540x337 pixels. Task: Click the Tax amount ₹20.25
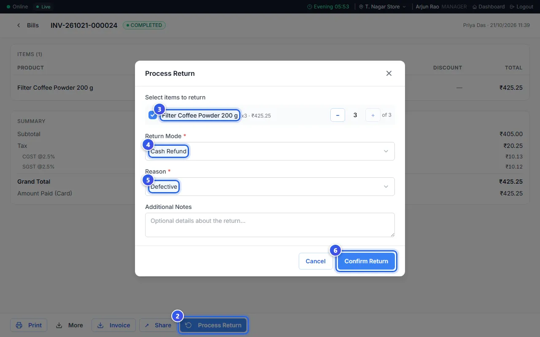(x=513, y=146)
